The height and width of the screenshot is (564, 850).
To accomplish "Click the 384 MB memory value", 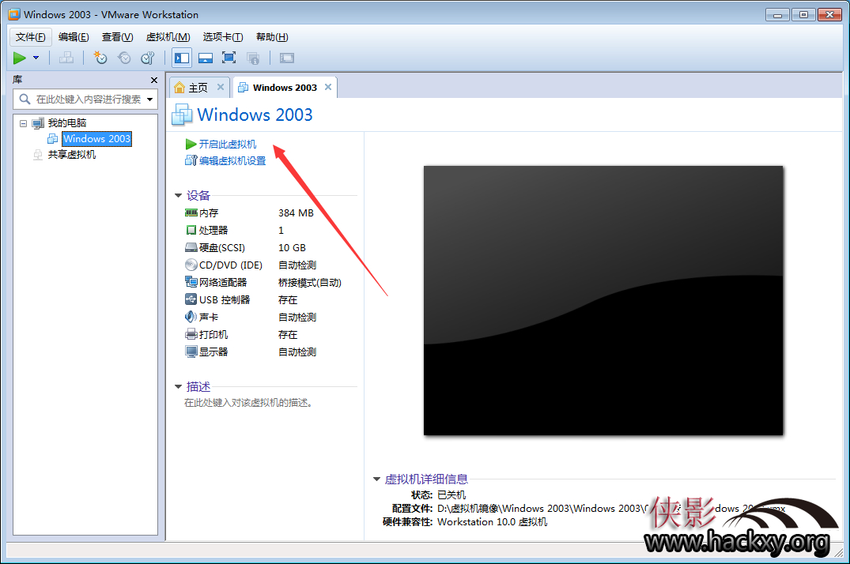I will coord(296,213).
